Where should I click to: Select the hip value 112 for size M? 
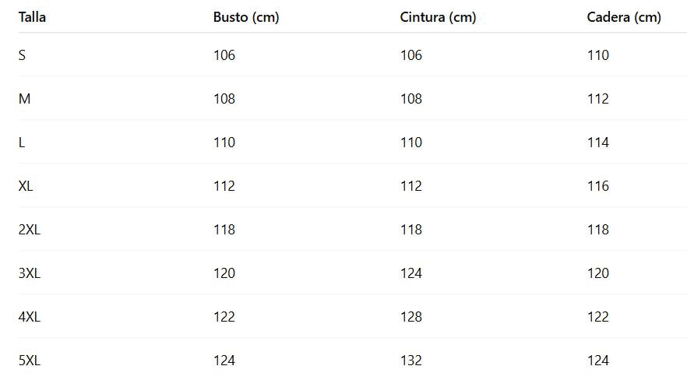click(598, 99)
